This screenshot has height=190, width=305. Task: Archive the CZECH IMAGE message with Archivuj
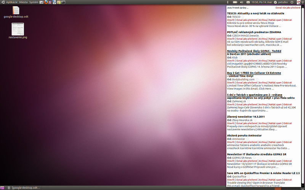pyautogui.click(x=263, y=39)
